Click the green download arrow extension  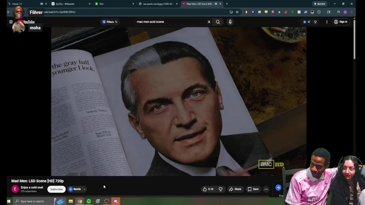tap(292, 12)
